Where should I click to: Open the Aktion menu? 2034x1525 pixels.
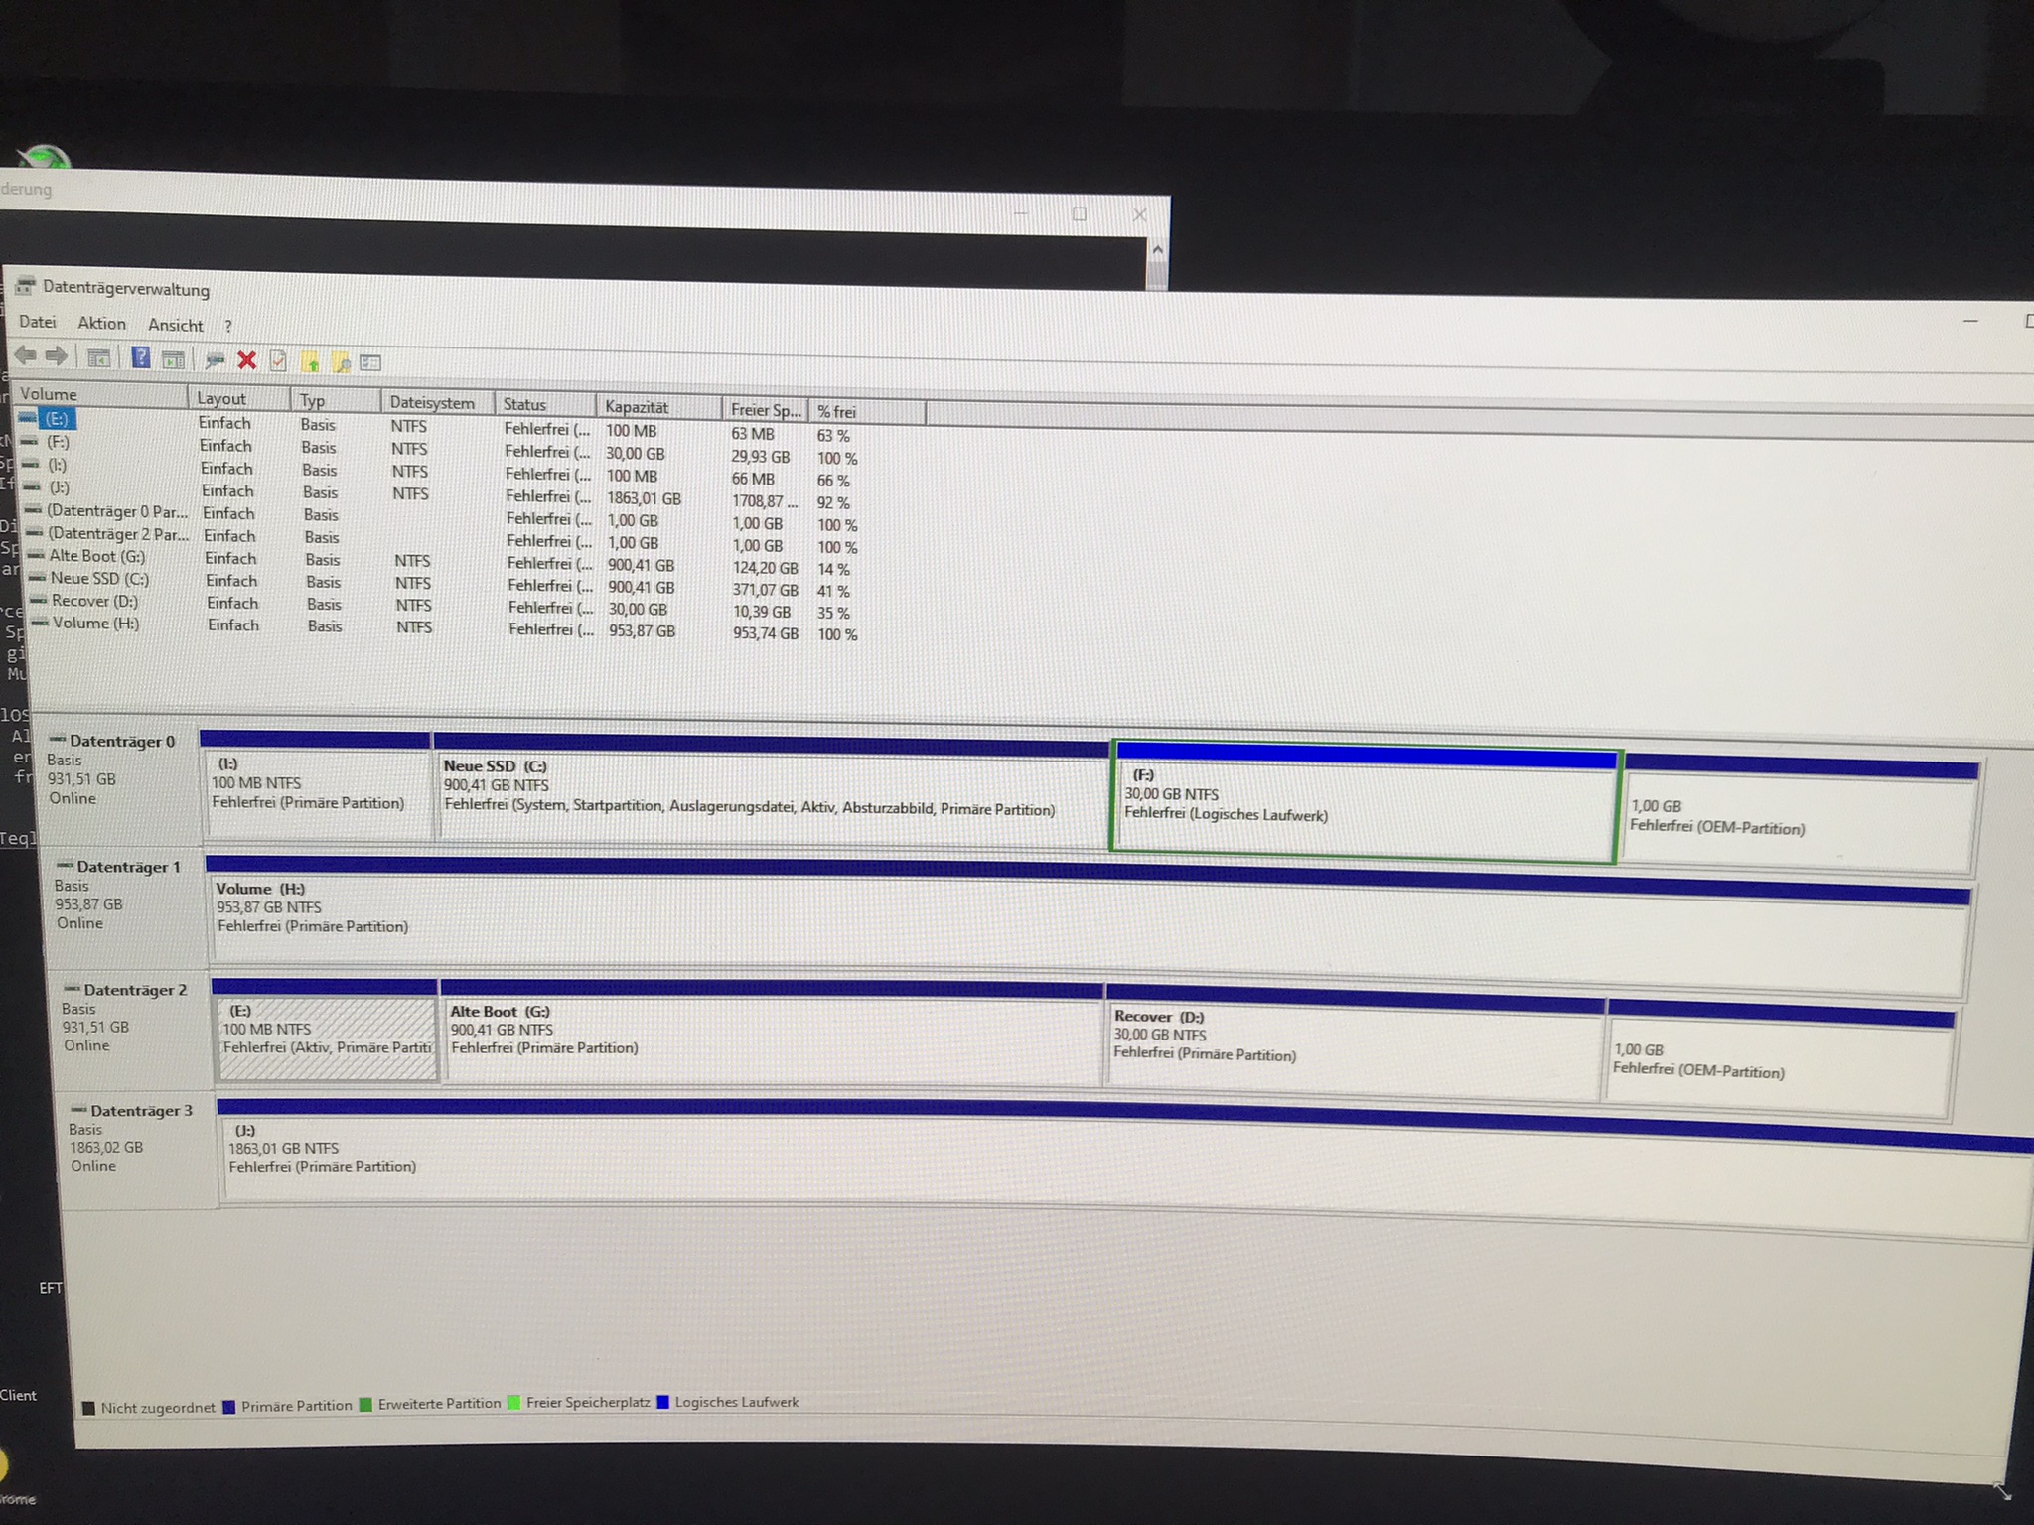point(101,324)
